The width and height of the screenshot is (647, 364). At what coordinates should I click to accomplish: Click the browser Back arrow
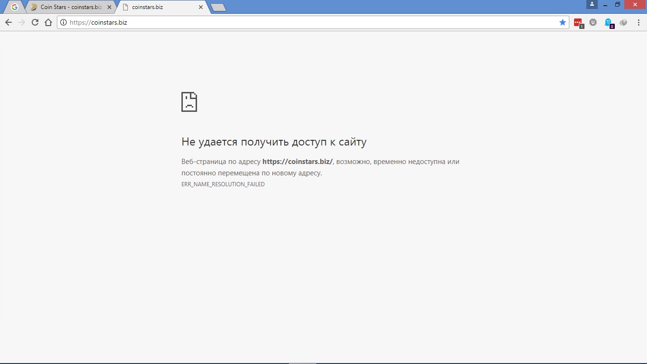[9, 22]
